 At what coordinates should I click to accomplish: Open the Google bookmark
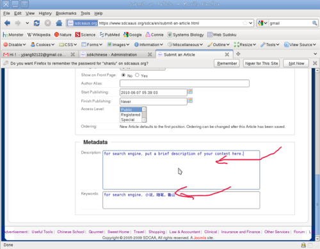click(132, 35)
